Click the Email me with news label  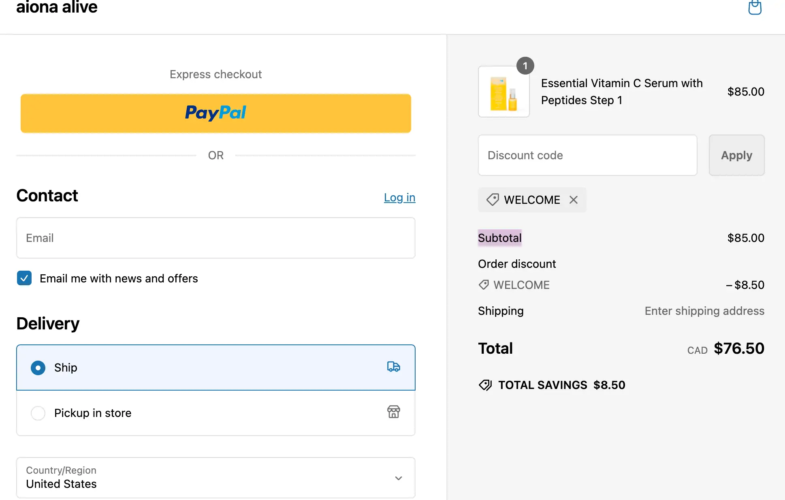point(119,278)
